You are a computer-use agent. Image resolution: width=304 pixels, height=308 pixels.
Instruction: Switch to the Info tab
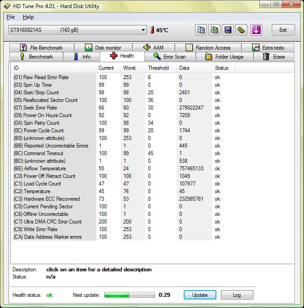coord(81,57)
